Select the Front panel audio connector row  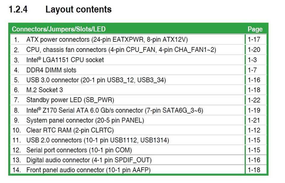88,170
